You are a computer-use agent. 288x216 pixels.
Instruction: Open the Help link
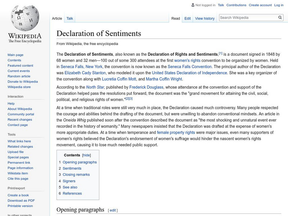pos(11,104)
